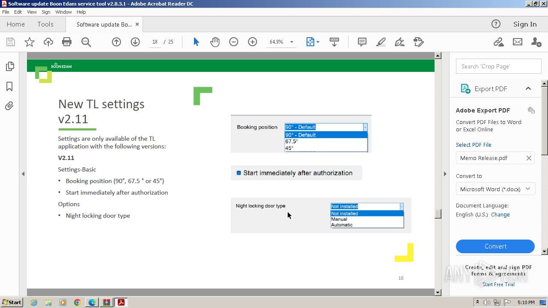
Task: Open Microsoft Edge from the taskbar
Action: [x=92, y=302]
